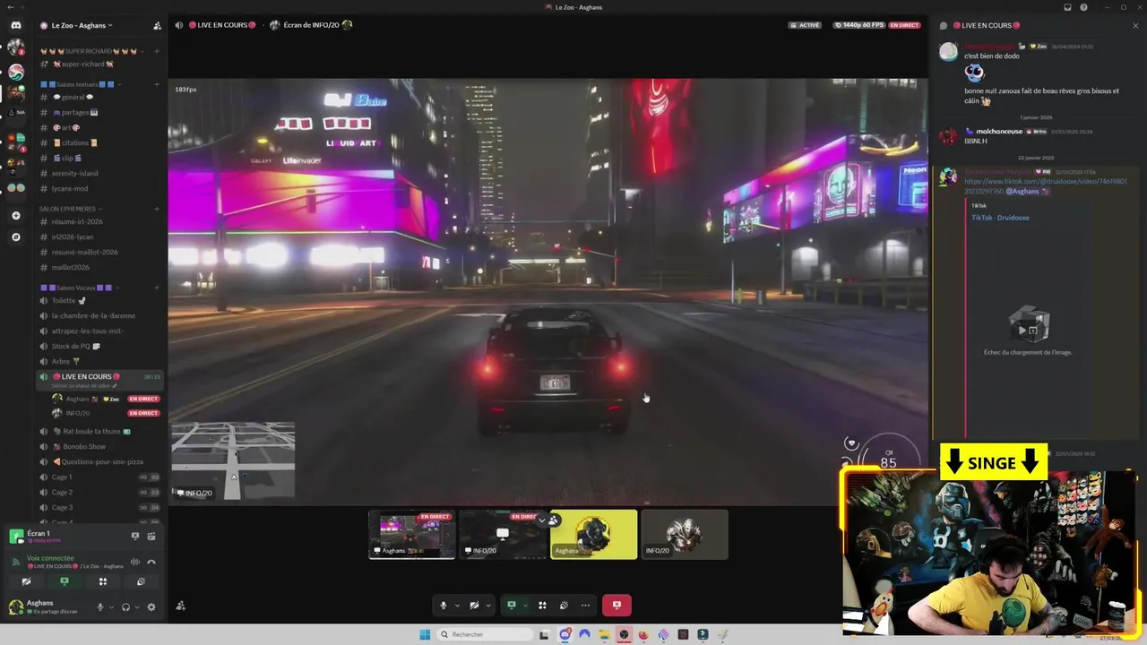1147x645 pixels.
Task: Open Discord direct messages home icon
Action: (x=16, y=25)
